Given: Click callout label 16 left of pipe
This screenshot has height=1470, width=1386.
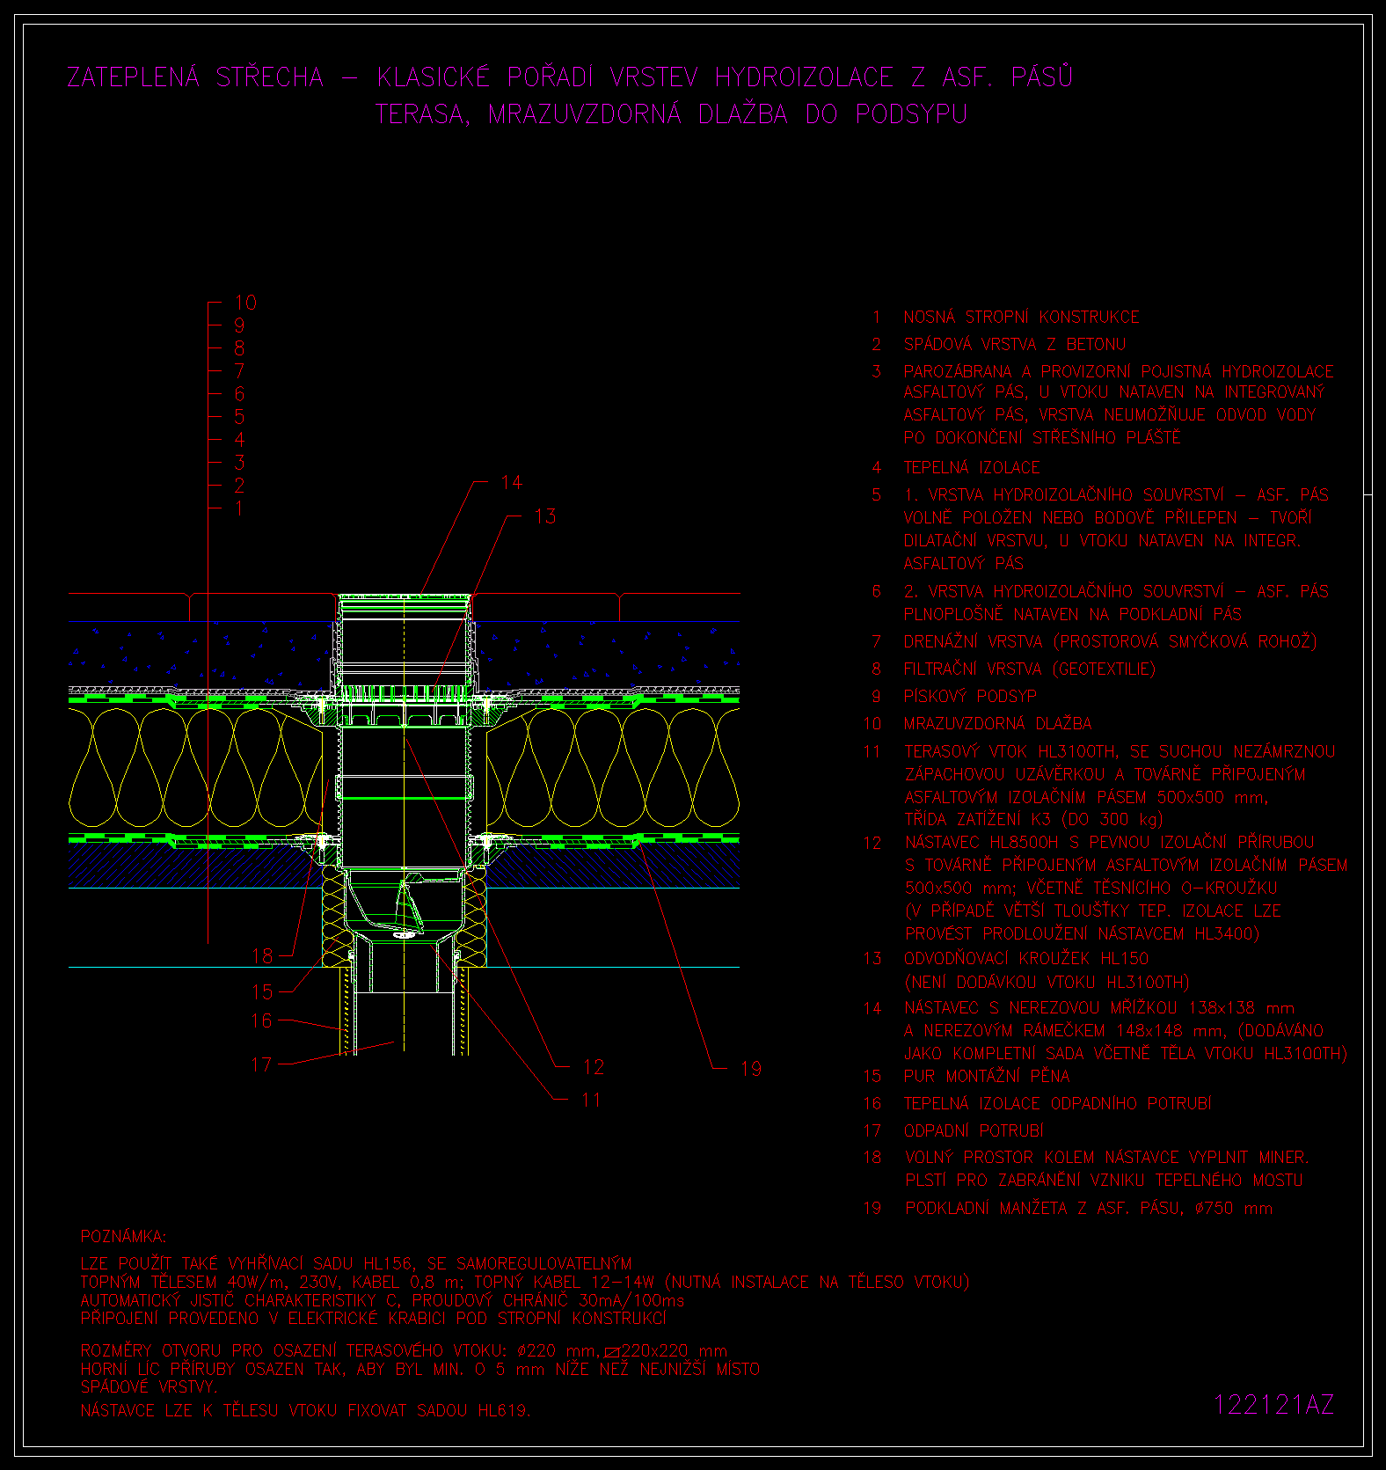Looking at the screenshot, I should pos(262,1020).
